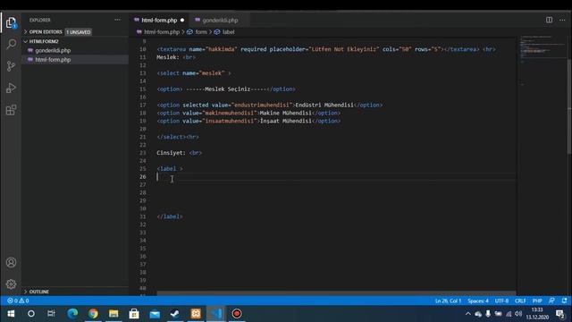Click the form breadcrumb segment
572x322 pixels.
pyautogui.click(x=201, y=32)
